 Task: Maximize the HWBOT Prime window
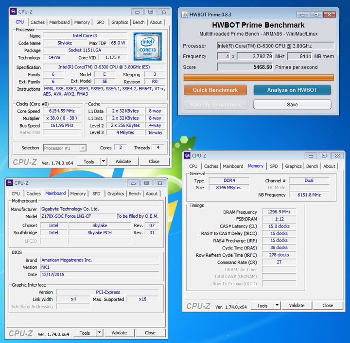pyautogui.click(x=316, y=15)
